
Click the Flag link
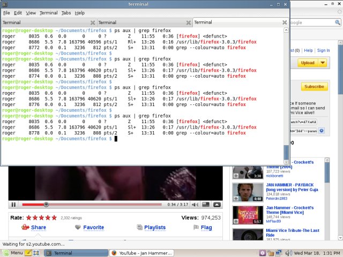pos(206,228)
